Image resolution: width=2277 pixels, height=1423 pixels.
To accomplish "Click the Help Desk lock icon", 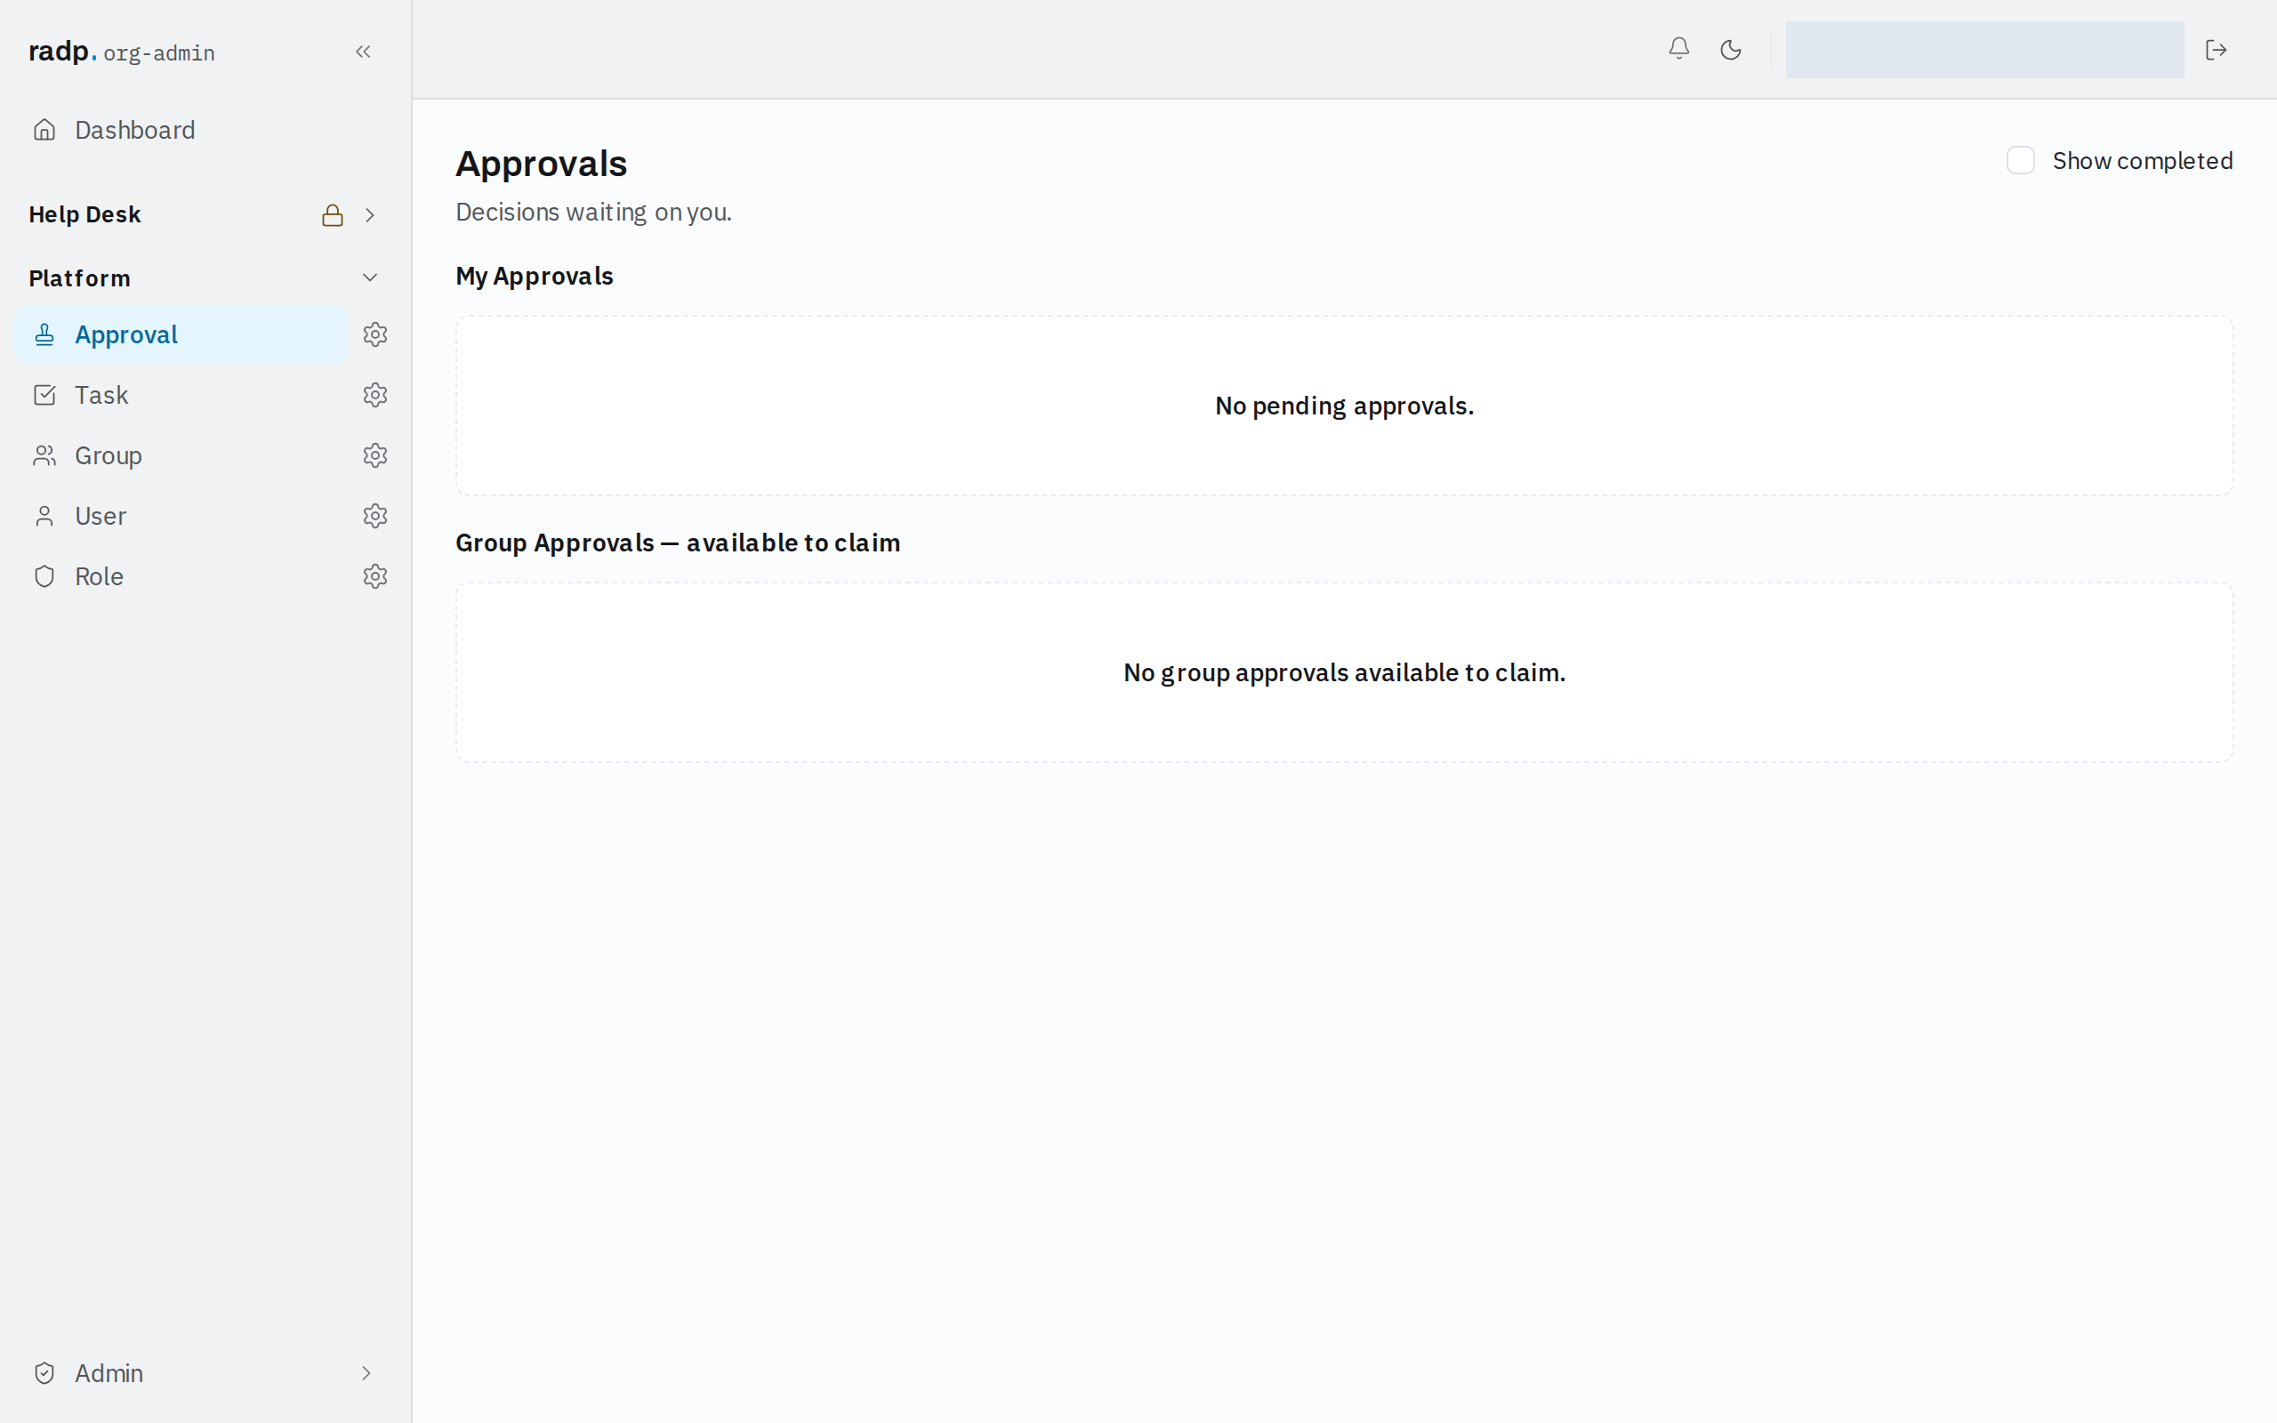I will coord(332,215).
